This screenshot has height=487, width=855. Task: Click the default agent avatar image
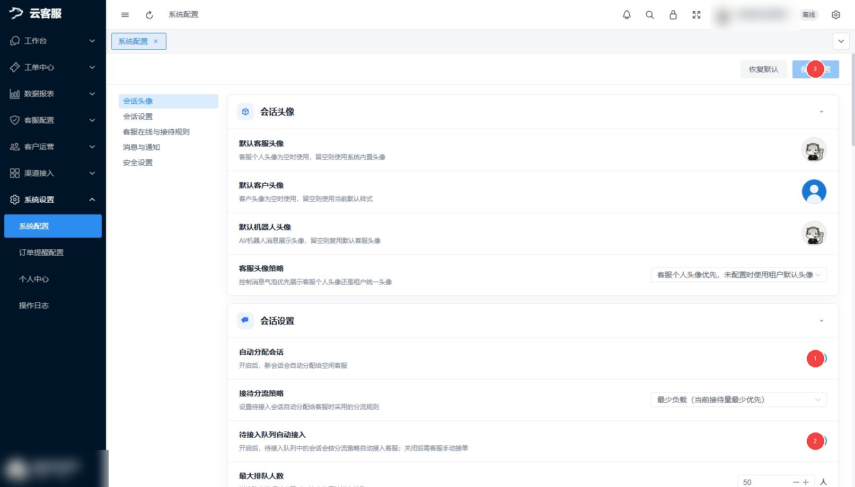point(814,150)
